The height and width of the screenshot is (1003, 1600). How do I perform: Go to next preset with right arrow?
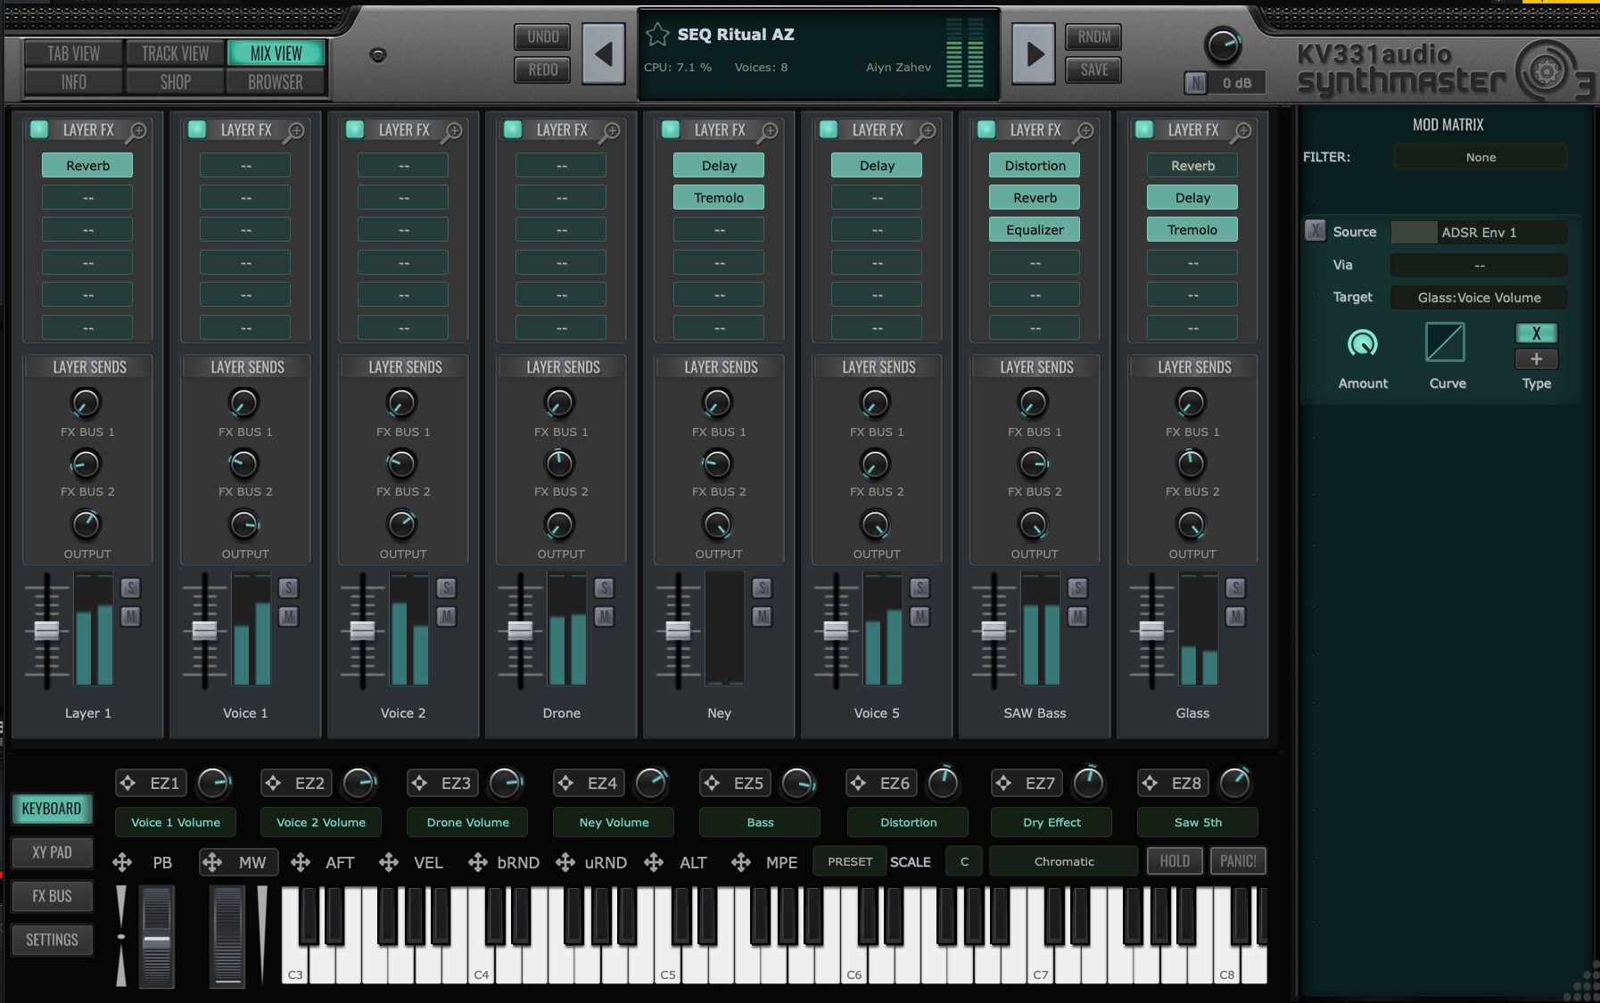coord(1034,54)
